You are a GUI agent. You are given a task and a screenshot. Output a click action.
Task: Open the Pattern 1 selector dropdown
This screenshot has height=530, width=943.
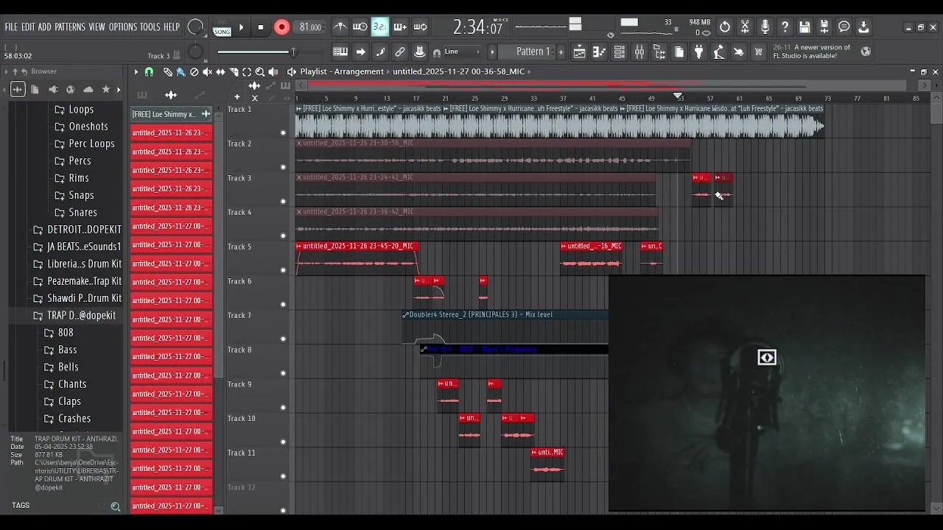pyautogui.click(x=533, y=52)
